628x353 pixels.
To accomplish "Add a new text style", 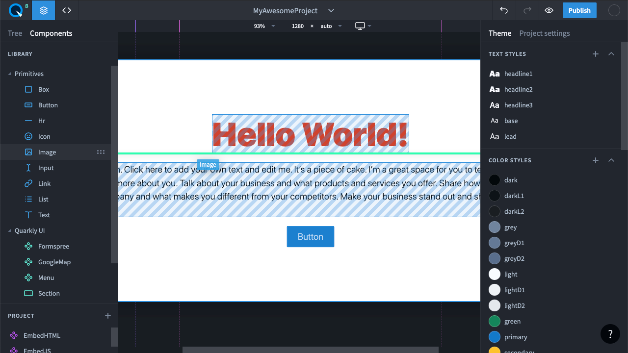I will click(x=596, y=54).
